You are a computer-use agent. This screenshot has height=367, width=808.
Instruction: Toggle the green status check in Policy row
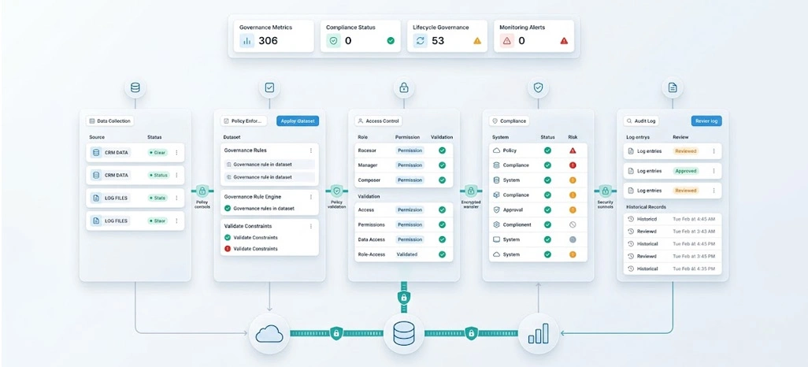pyautogui.click(x=548, y=150)
